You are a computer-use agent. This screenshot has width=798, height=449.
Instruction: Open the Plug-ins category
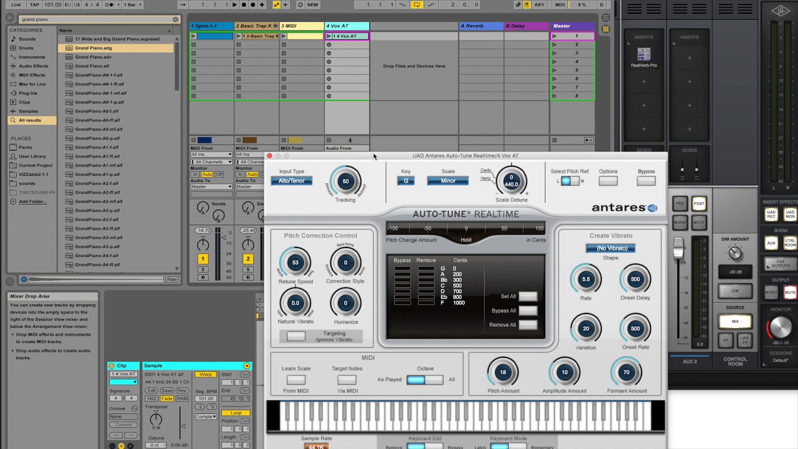27,93
